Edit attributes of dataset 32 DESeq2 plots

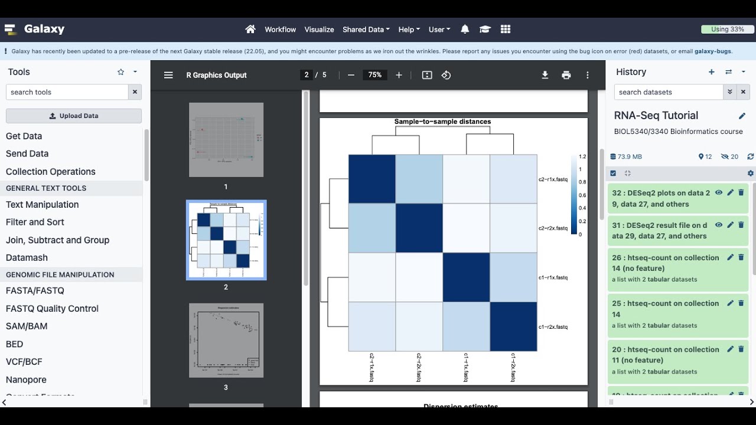(731, 192)
